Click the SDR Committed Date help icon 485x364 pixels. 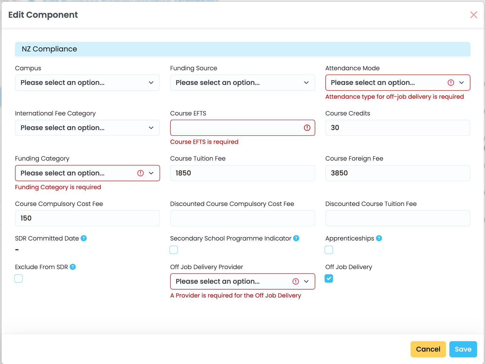[84, 238]
